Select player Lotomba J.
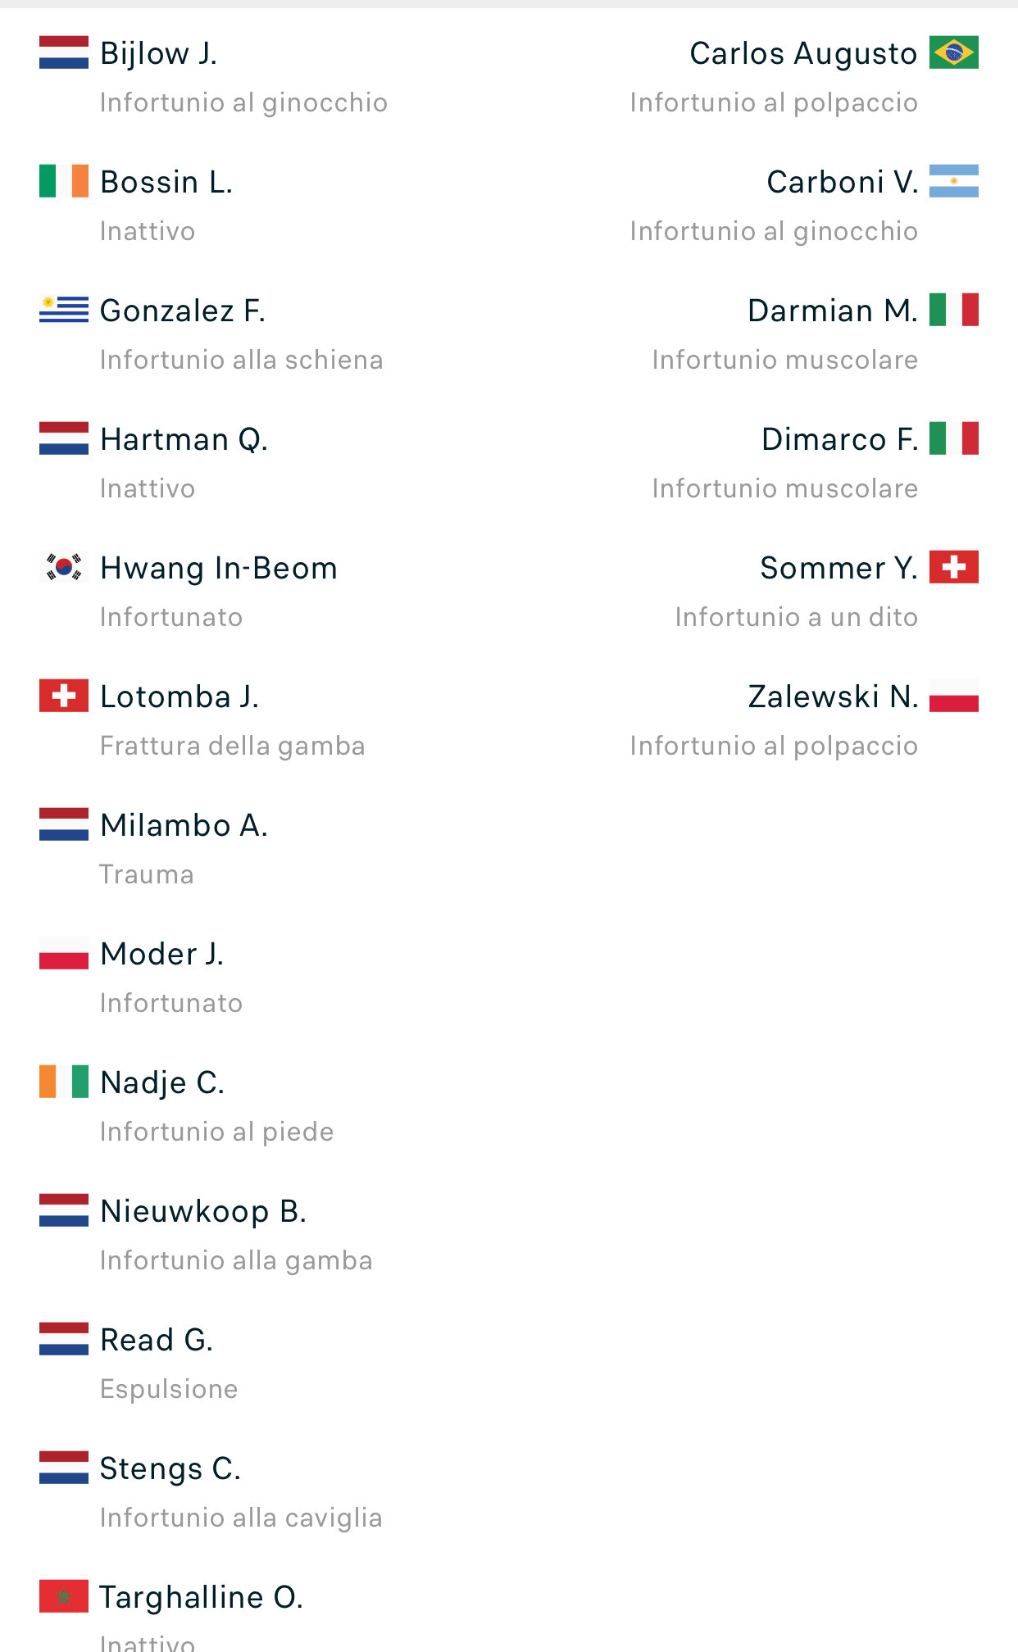This screenshot has height=1652, width=1018. (x=180, y=697)
